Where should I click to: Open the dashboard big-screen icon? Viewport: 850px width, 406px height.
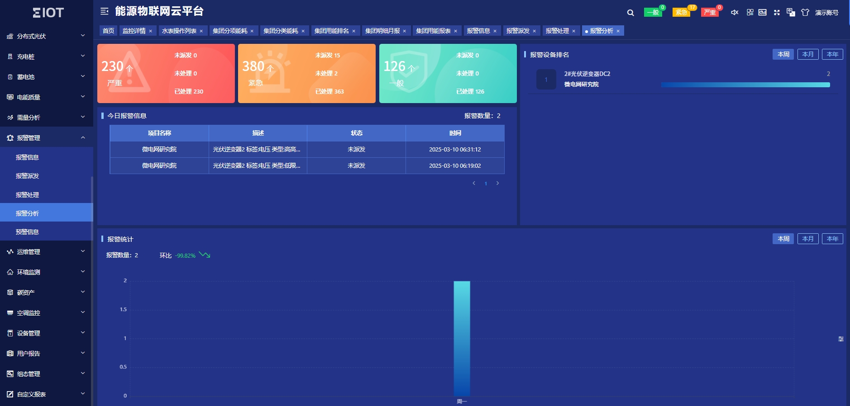[x=763, y=13]
